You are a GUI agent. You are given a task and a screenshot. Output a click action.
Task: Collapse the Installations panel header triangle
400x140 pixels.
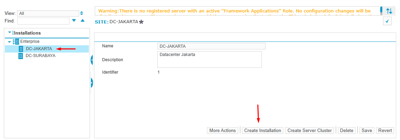point(10,33)
